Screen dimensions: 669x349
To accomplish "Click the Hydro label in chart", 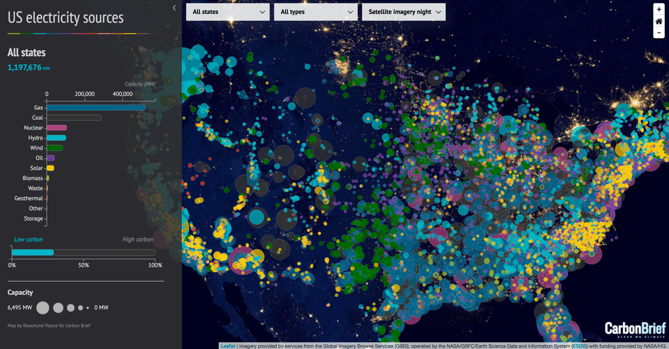I will click(x=35, y=137).
